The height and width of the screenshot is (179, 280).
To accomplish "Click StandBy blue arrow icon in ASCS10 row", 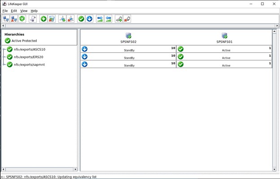I will pos(84,49).
